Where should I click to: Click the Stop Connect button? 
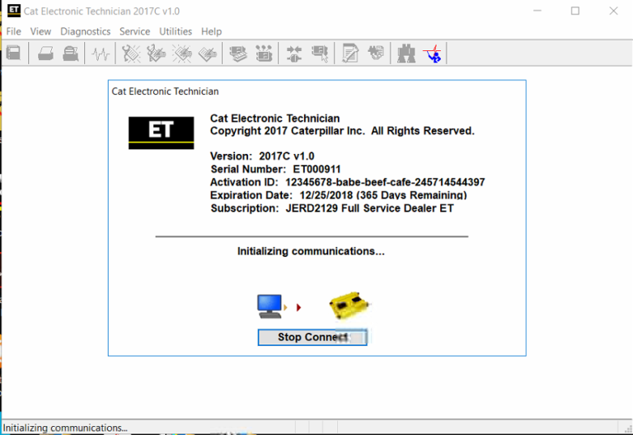pyautogui.click(x=312, y=337)
